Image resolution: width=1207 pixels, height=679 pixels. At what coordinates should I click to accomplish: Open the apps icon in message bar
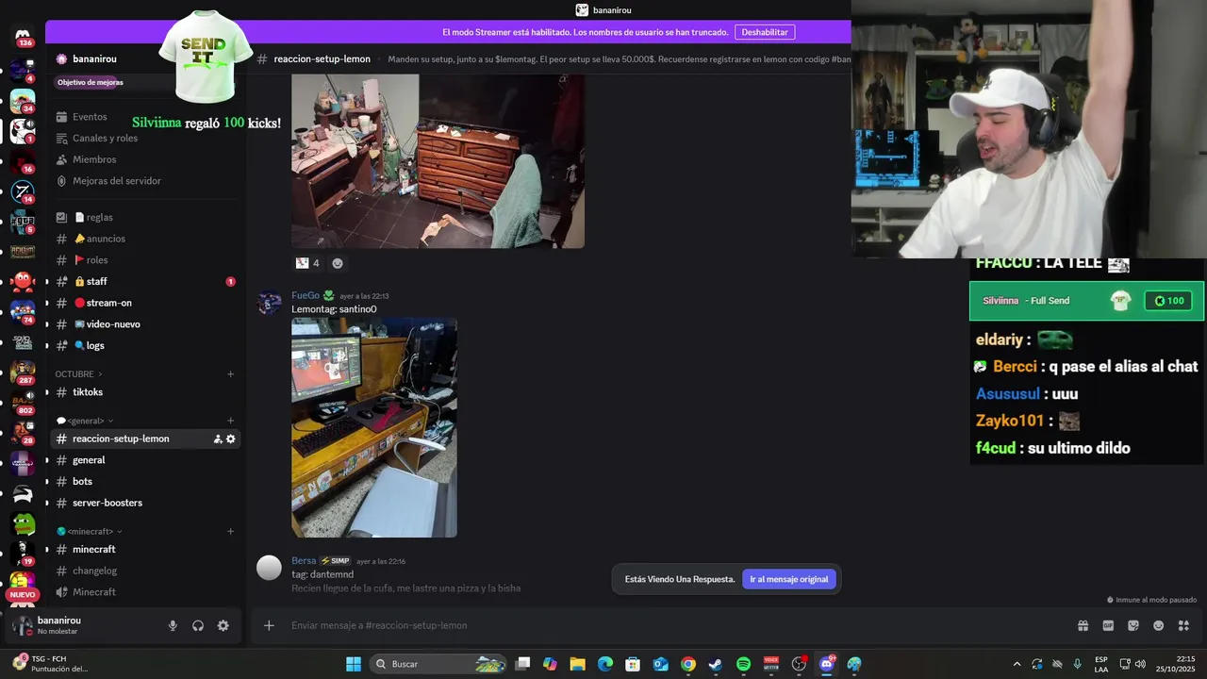coord(1184,625)
